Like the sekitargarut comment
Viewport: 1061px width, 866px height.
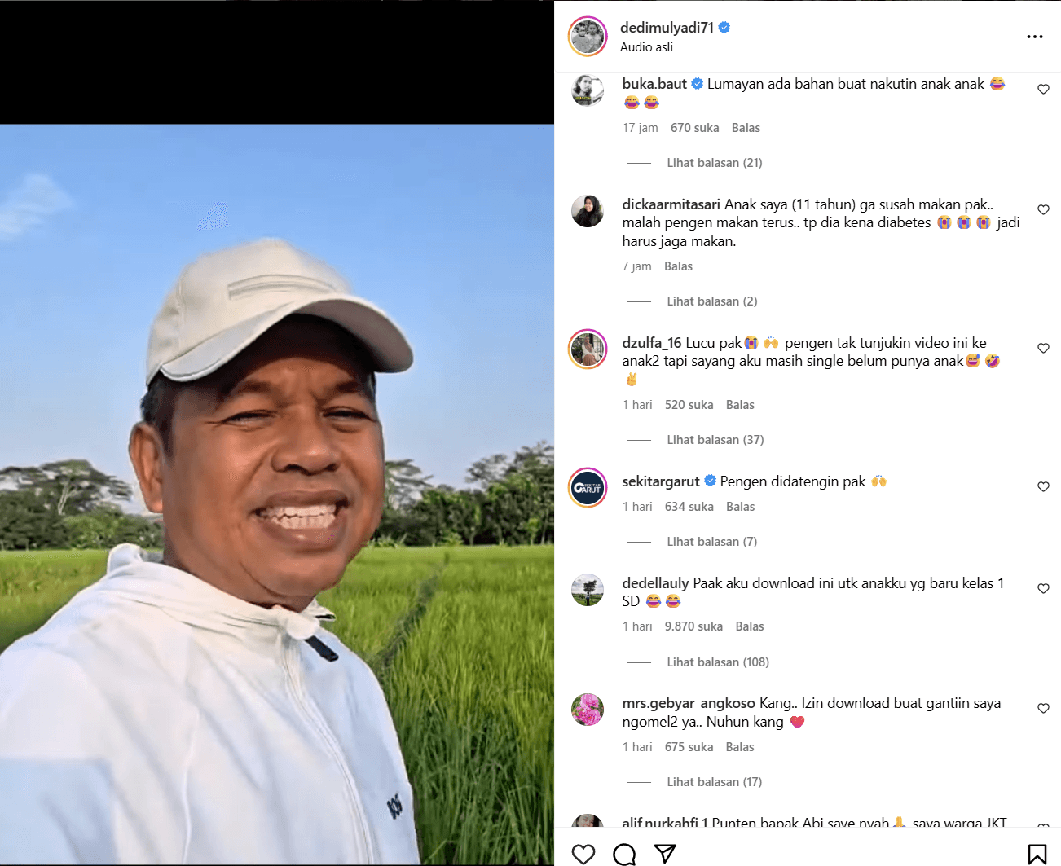click(x=1043, y=486)
